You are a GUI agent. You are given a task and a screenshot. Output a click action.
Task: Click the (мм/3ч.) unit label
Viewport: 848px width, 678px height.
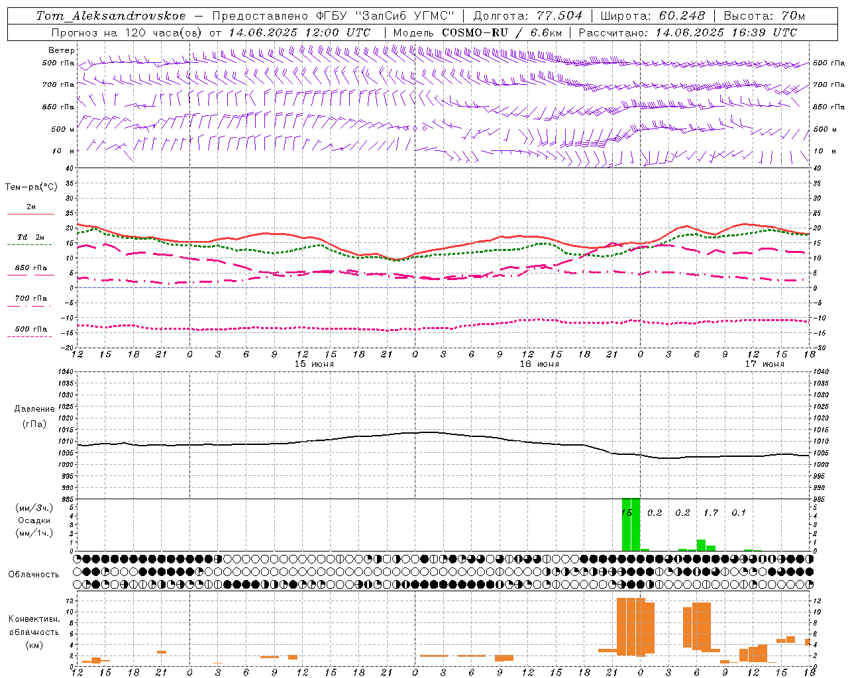[x=34, y=508]
